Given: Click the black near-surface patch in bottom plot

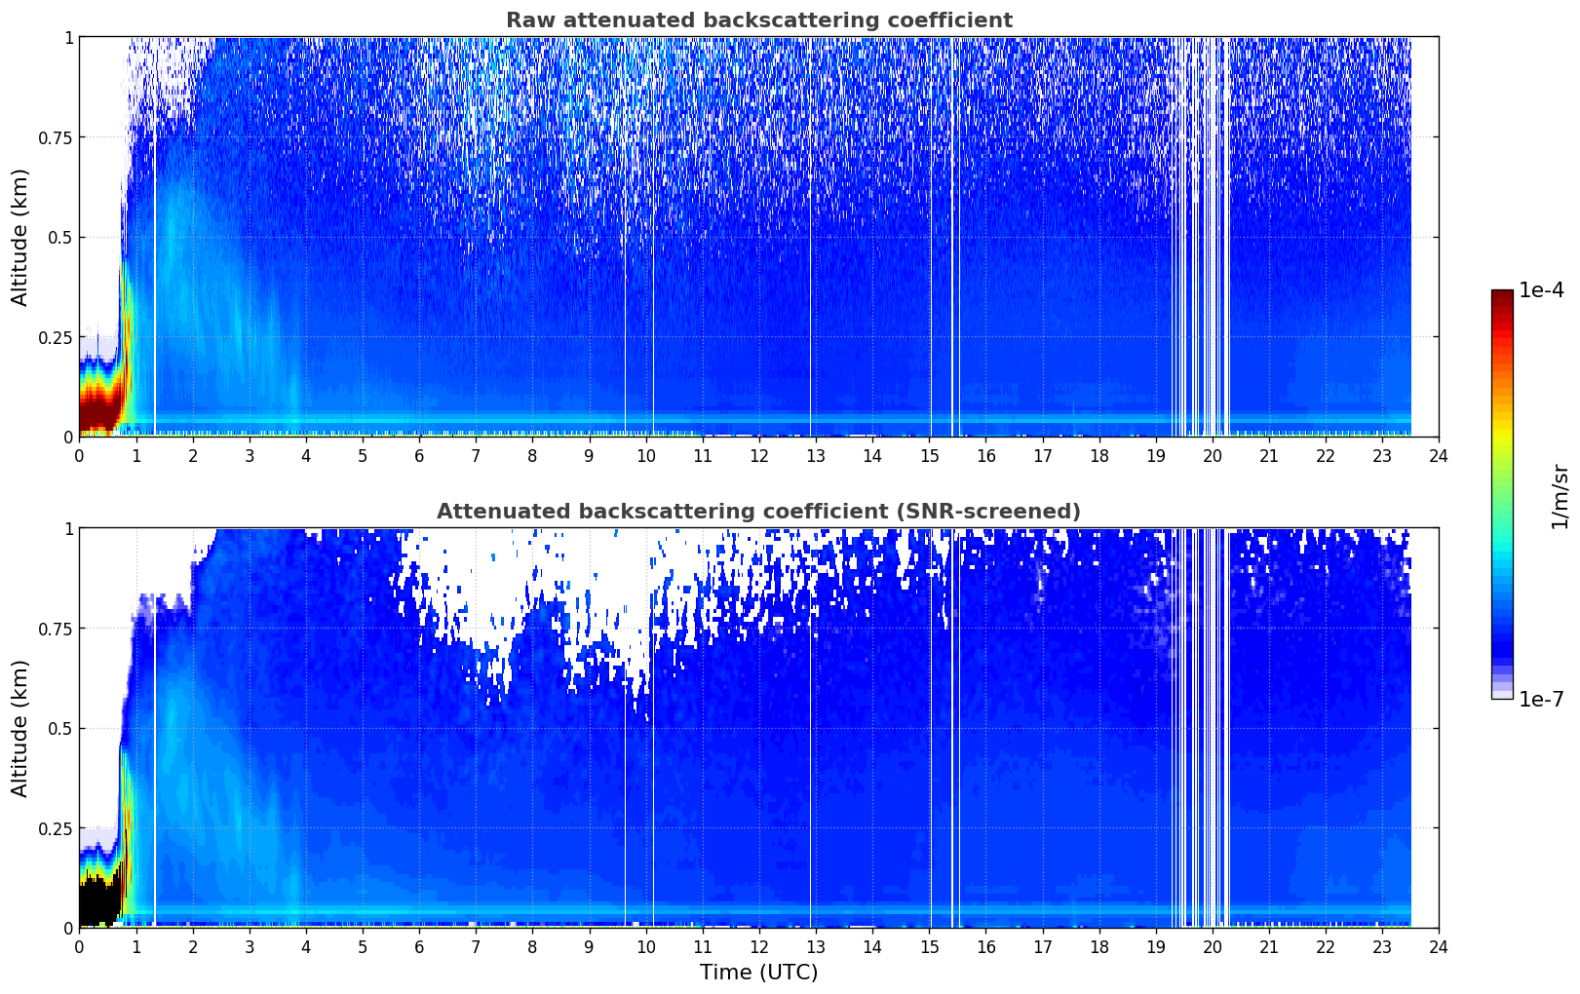Looking at the screenshot, I should [99, 901].
